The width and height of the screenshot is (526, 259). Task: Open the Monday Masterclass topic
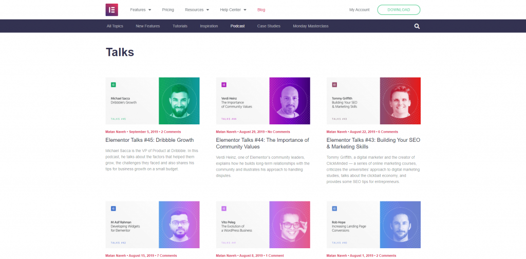[311, 26]
